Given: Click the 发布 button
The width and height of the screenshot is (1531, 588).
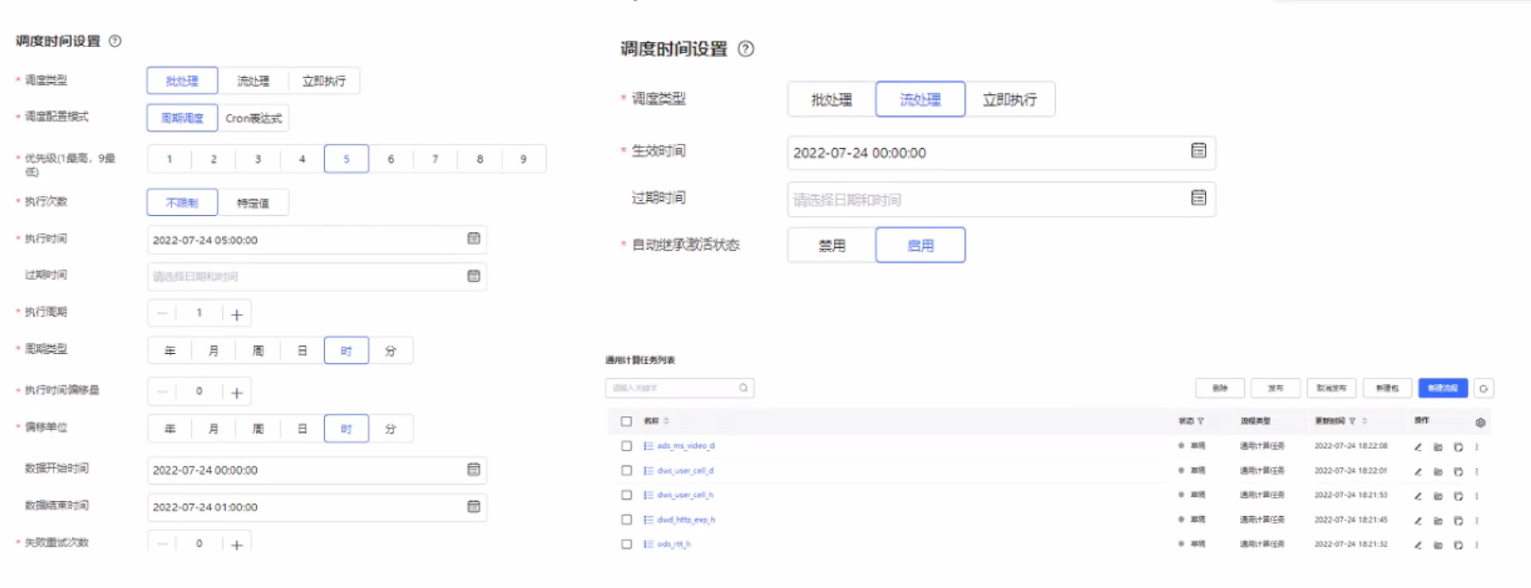Looking at the screenshot, I should 1276,388.
